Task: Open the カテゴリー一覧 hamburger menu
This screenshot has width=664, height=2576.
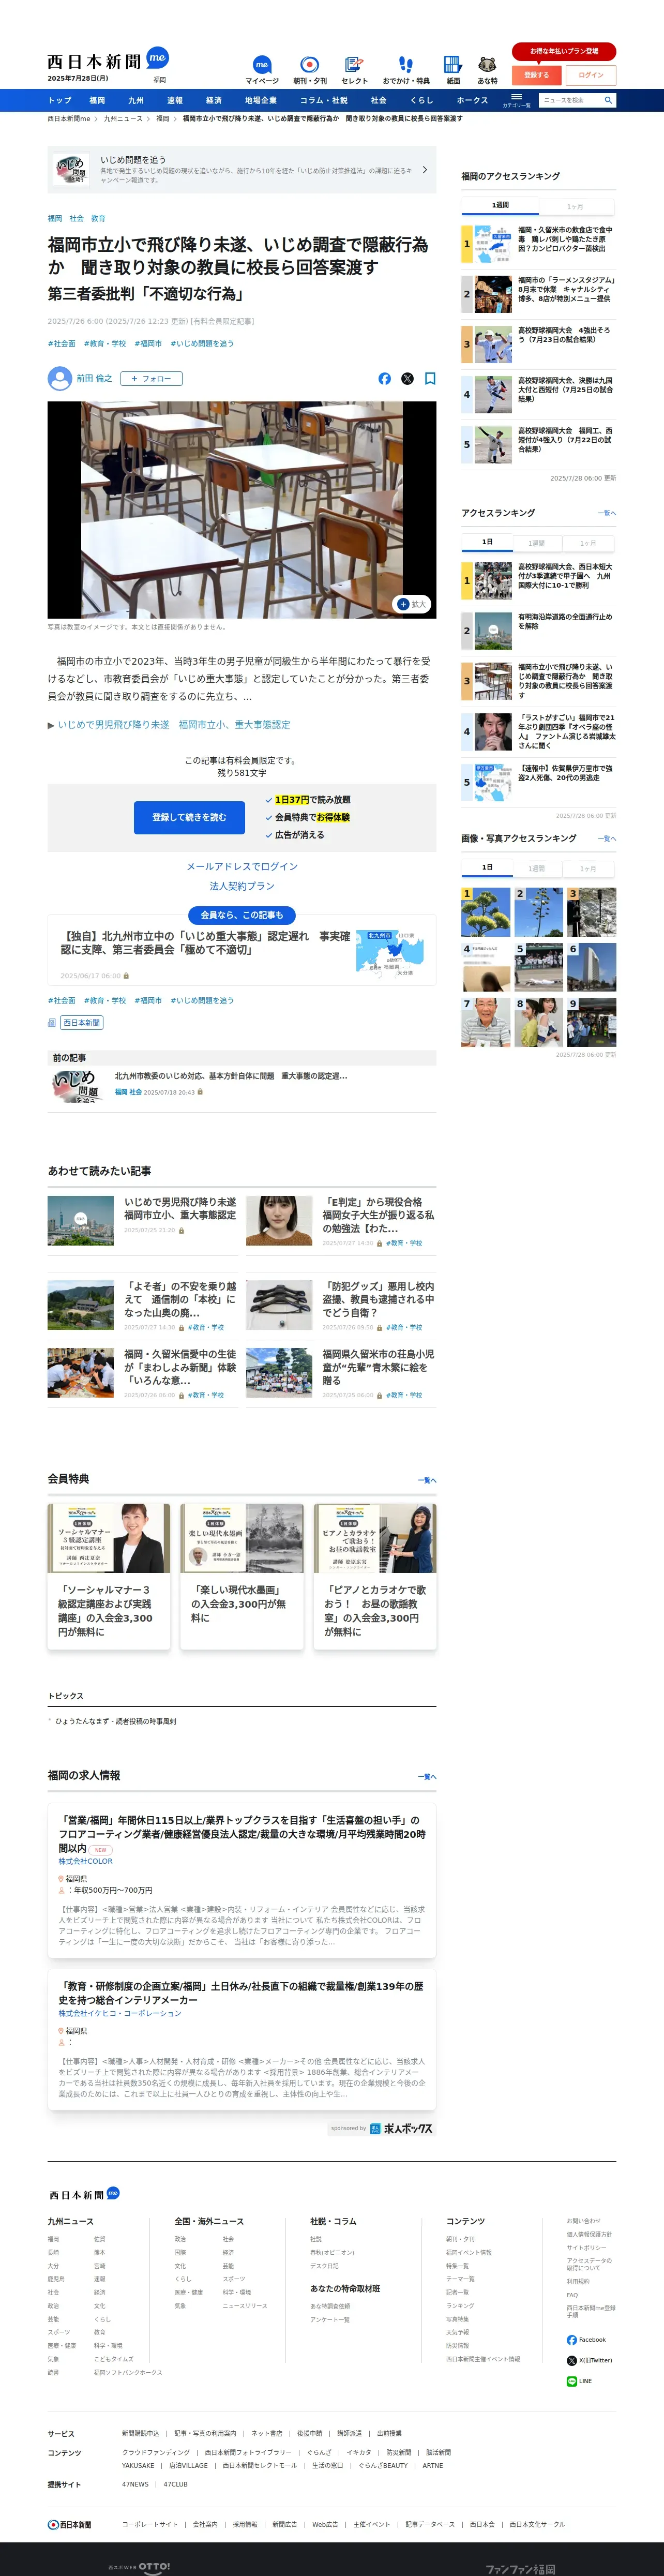Action: [517, 100]
